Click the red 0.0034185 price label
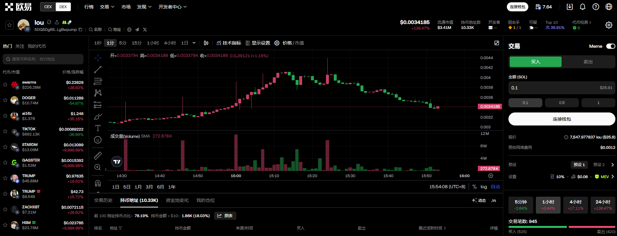Viewport: 617px width, 236px height. point(490,107)
